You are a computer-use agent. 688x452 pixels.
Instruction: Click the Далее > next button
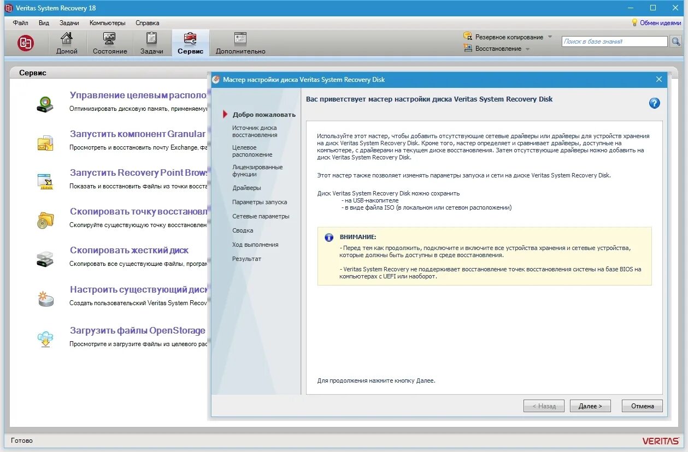(590, 406)
